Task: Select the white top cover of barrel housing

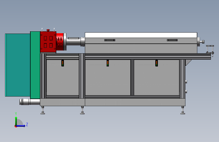Action: pos(141,35)
